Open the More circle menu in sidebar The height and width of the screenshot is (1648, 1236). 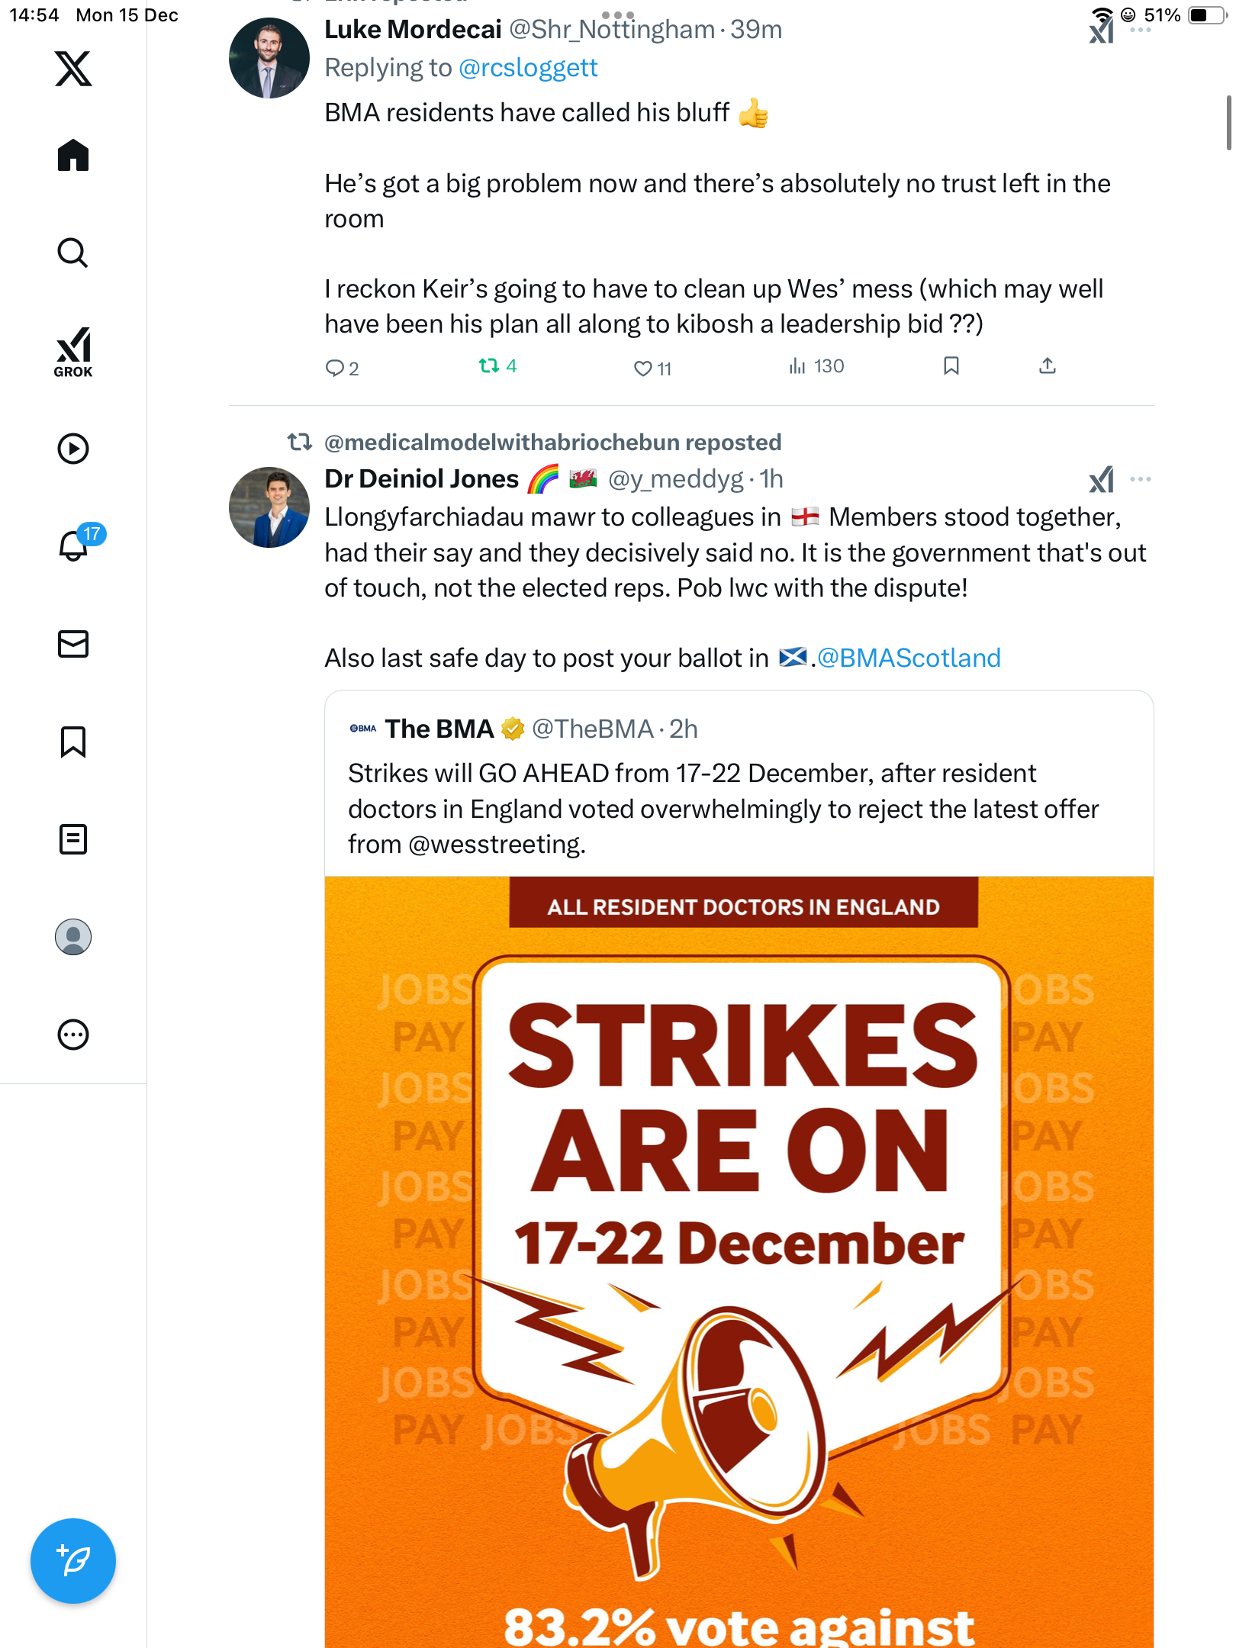(73, 1035)
